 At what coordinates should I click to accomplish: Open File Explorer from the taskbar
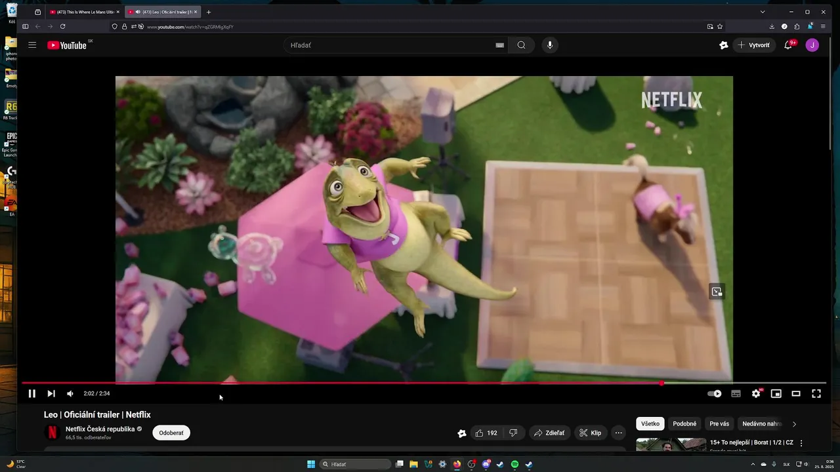413,464
